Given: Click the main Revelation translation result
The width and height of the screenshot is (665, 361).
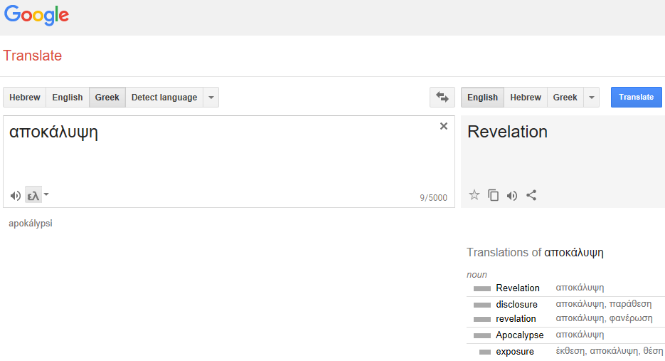Looking at the screenshot, I should (x=507, y=132).
